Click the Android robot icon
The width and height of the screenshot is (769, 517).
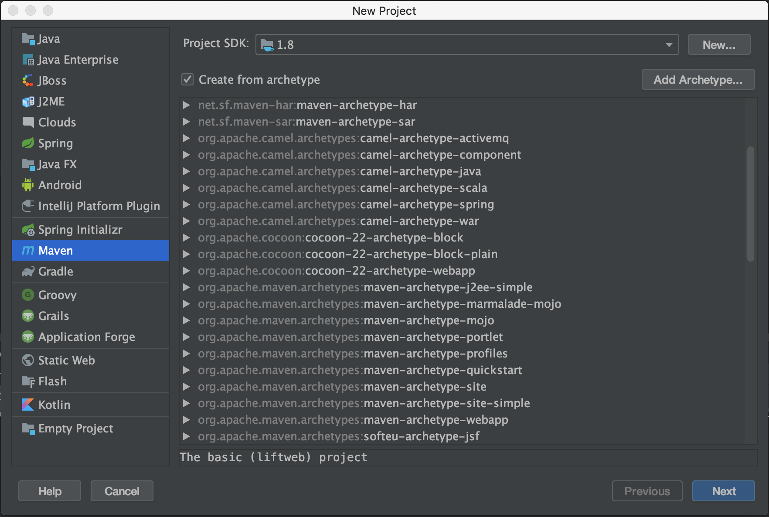point(28,185)
